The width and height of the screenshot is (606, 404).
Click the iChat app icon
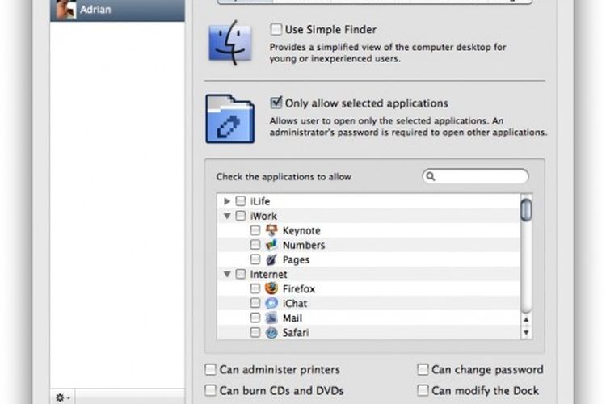tap(271, 303)
